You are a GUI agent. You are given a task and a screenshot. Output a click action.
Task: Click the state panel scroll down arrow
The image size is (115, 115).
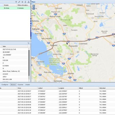[29, 81]
